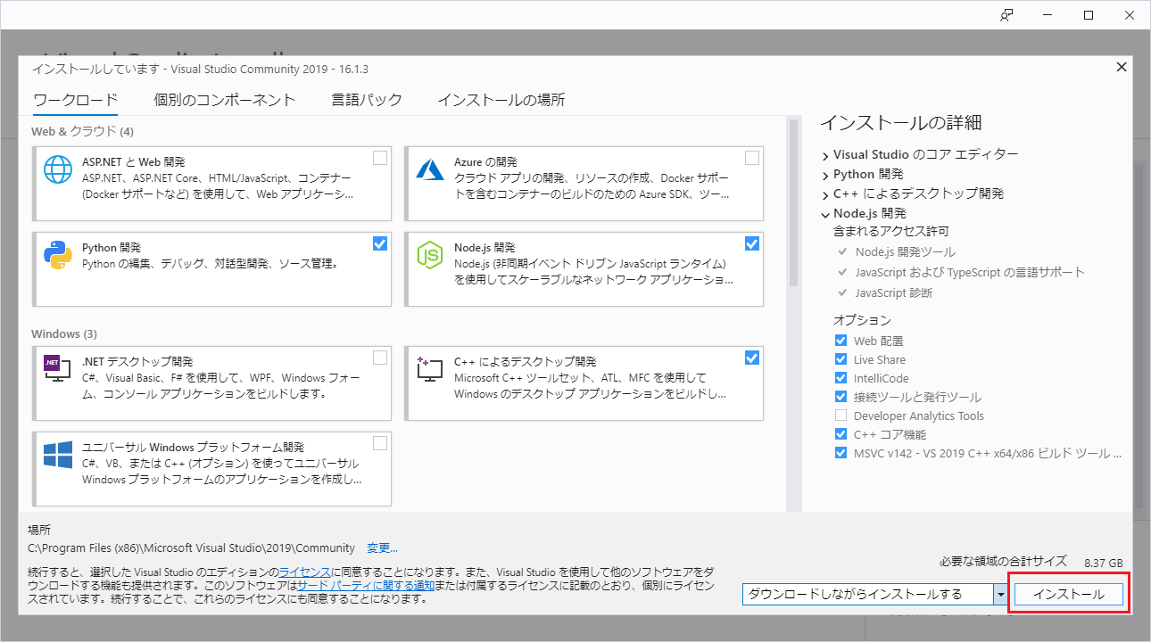
Task: Click the Node.js 開発ツール included item
Action: (x=905, y=252)
